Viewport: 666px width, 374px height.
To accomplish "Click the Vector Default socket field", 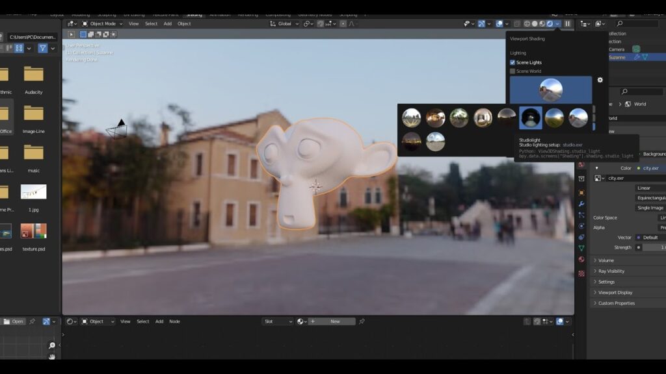I will tap(650, 238).
